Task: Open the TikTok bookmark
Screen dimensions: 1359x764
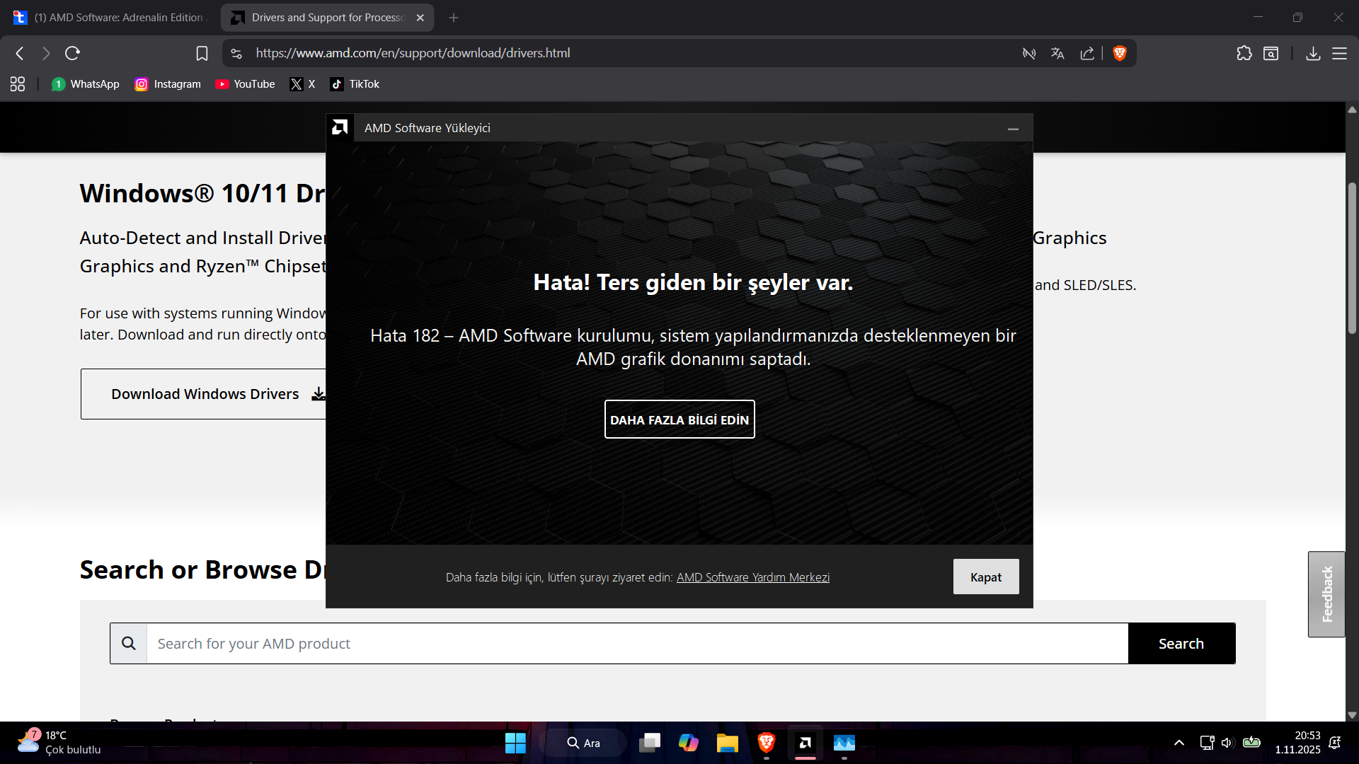Action: point(355,84)
